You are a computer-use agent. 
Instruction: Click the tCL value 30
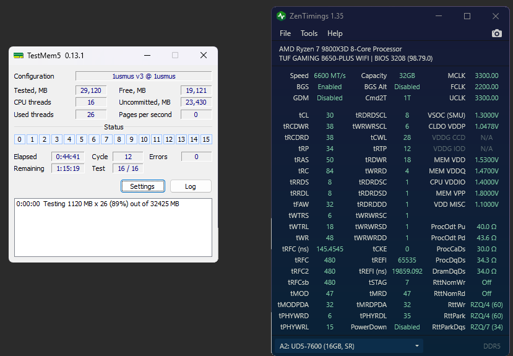click(329, 115)
